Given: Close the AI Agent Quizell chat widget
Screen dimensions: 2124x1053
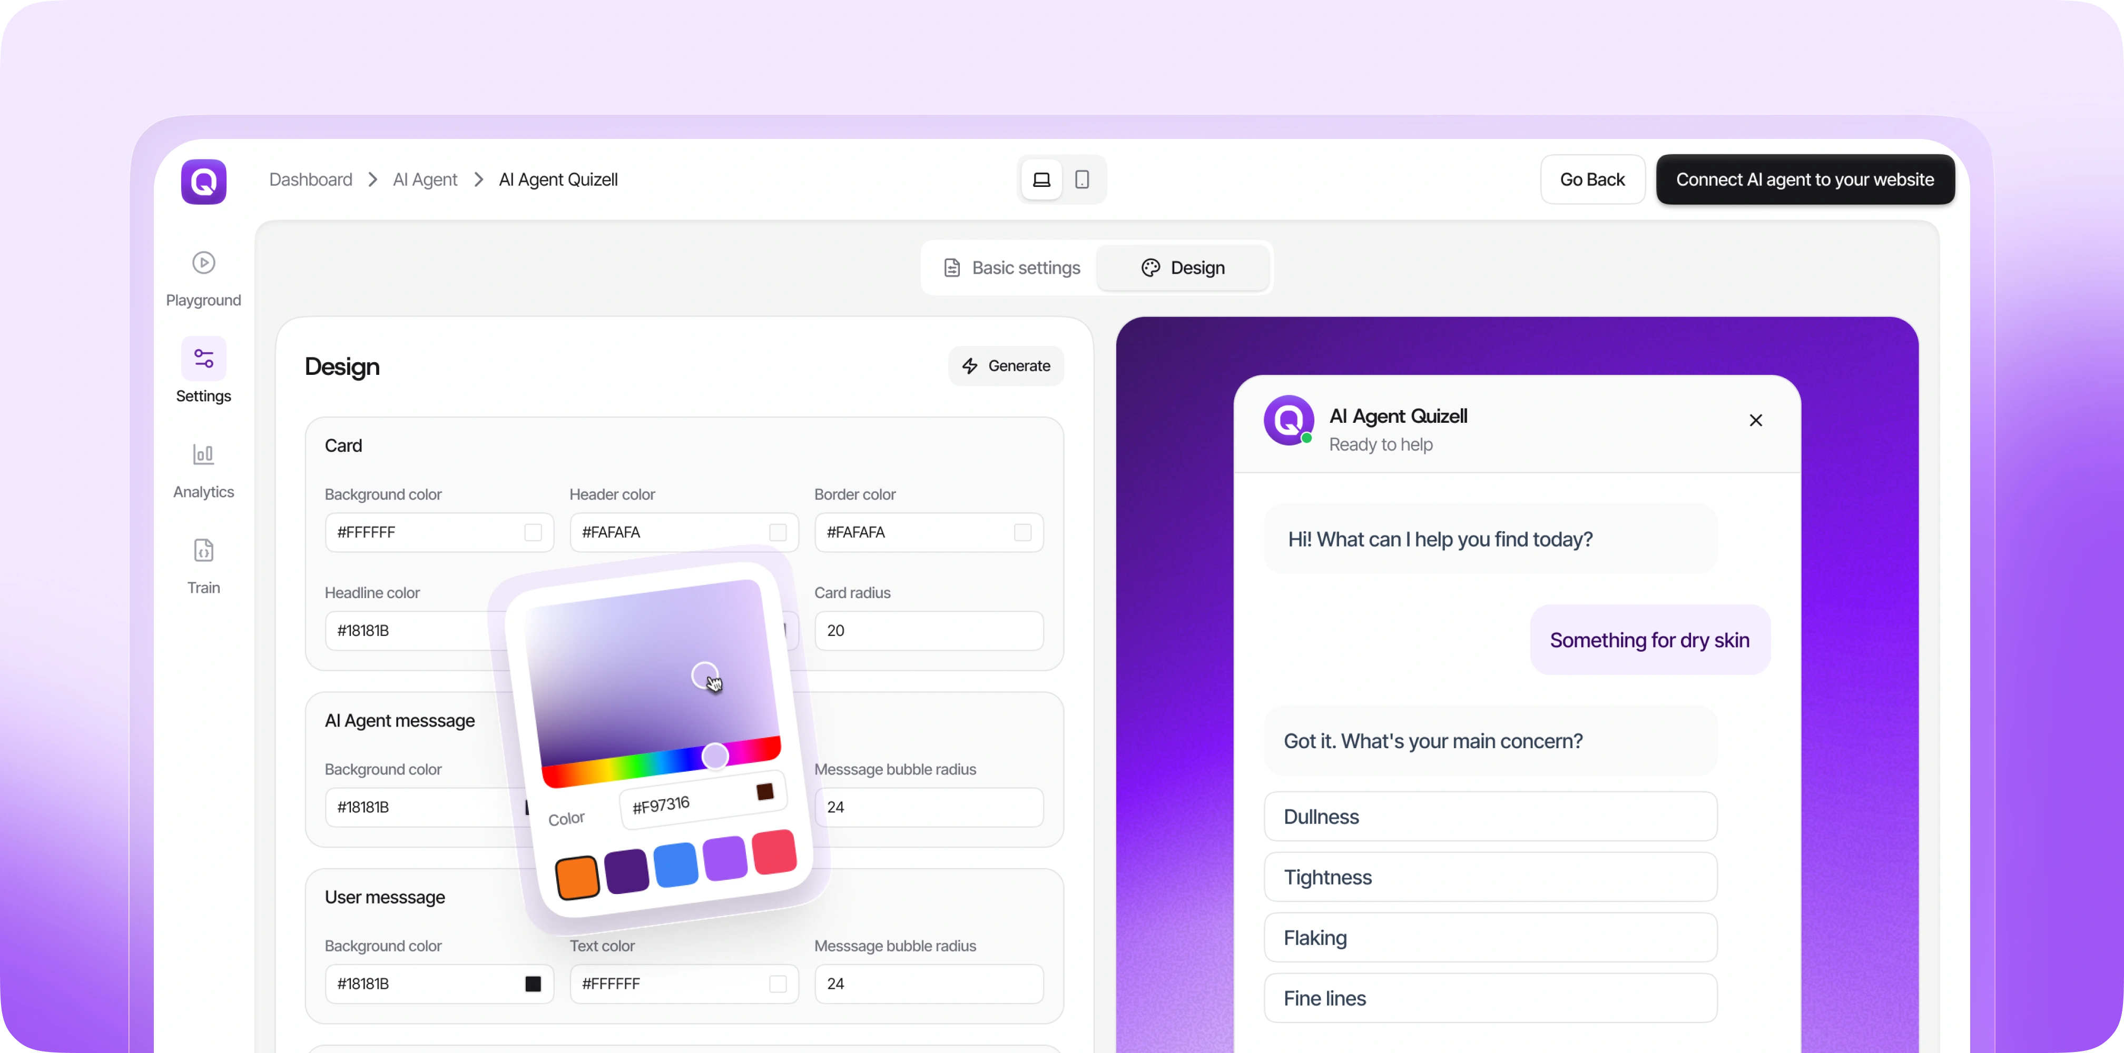Looking at the screenshot, I should pos(1755,420).
